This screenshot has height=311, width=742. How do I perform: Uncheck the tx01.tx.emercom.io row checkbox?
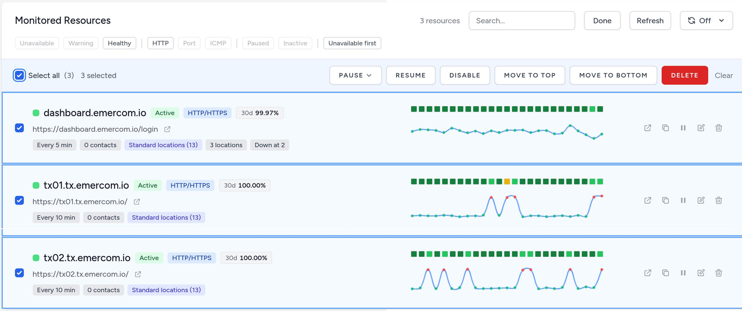click(x=19, y=200)
